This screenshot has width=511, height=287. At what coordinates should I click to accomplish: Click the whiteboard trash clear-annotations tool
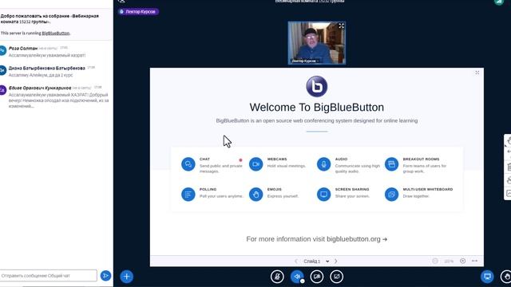(509, 167)
